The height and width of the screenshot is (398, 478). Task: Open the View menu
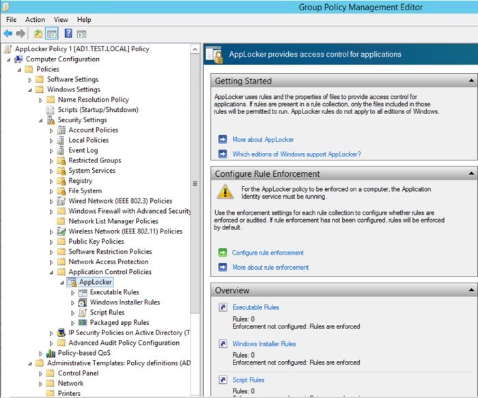pyautogui.click(x=61, y=20)
